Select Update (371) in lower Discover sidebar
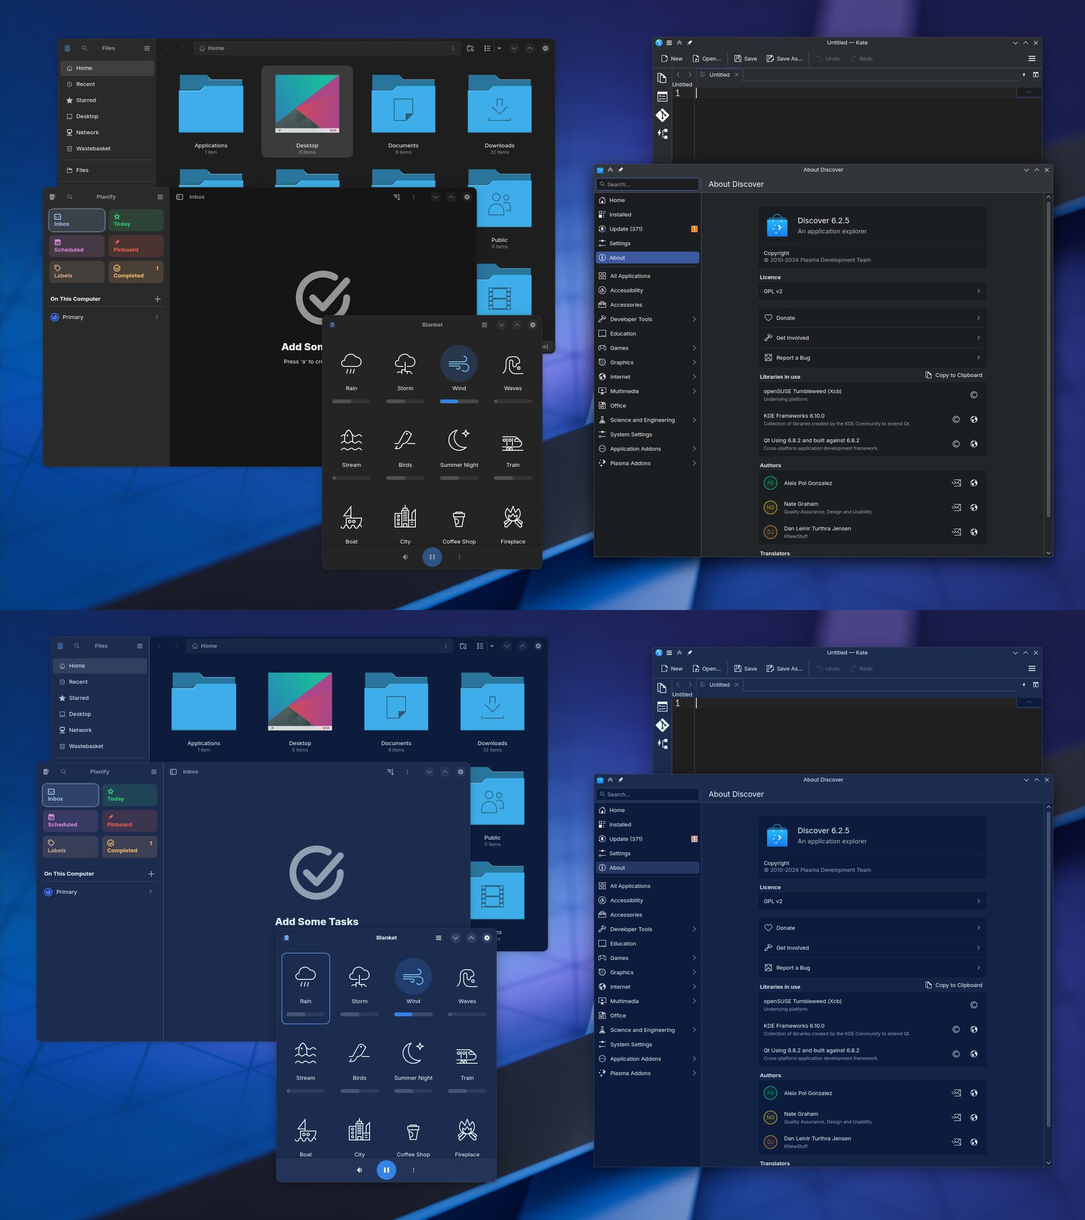Viewport: 1085px width, 1220px height. (x=647, y=839)
